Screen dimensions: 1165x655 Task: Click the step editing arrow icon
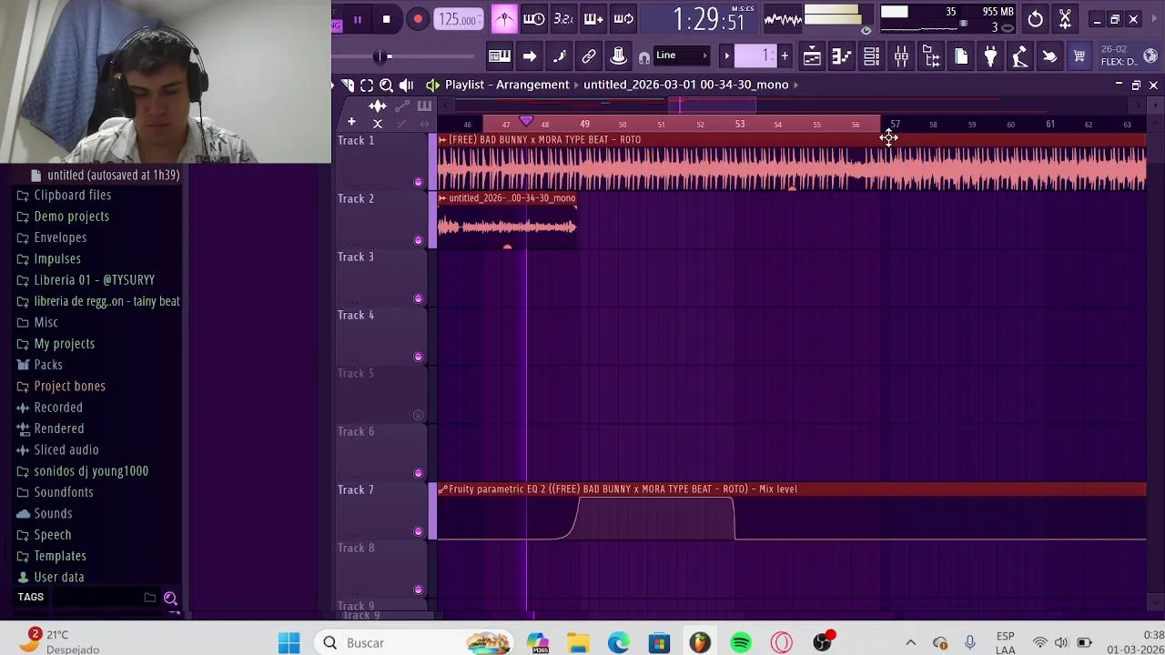pos(529,56)
